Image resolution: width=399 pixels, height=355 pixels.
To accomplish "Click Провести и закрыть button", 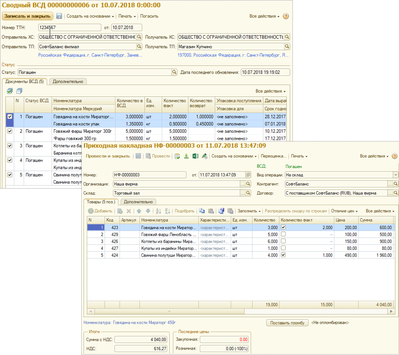I will click(107, 156).
